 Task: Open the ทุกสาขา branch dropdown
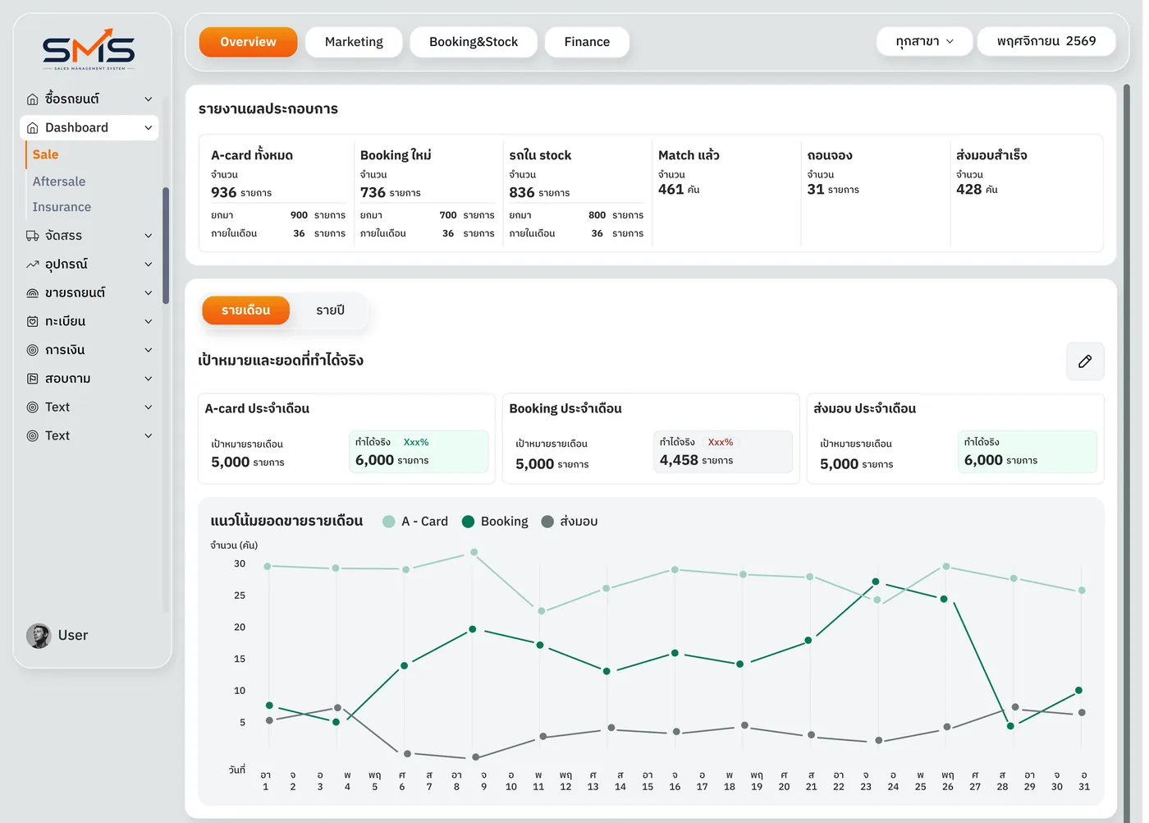924,42
